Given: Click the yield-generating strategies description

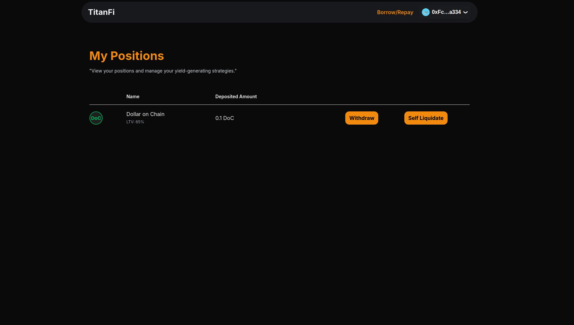Looking at the screenshot, I should [x=163, y=71].
